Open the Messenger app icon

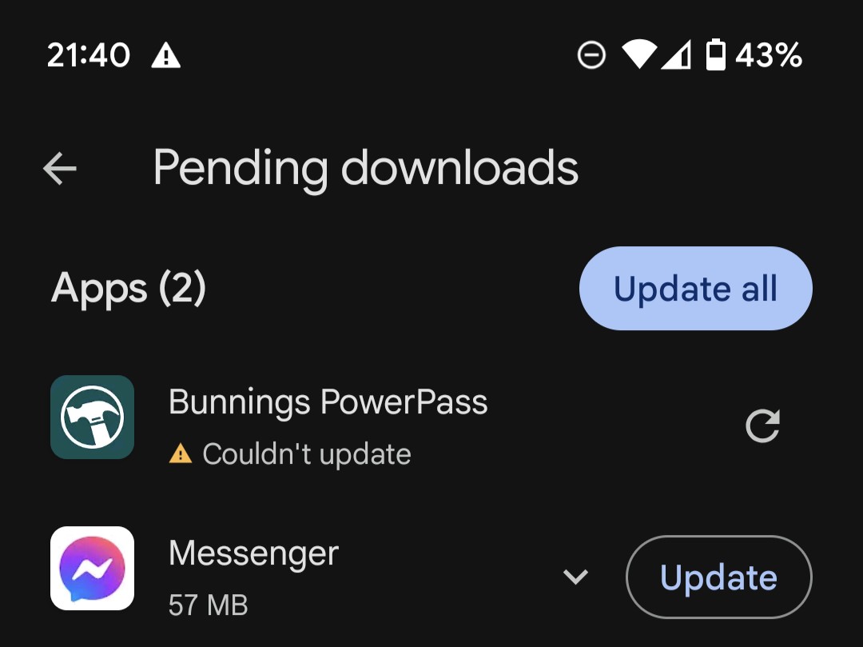93,569
